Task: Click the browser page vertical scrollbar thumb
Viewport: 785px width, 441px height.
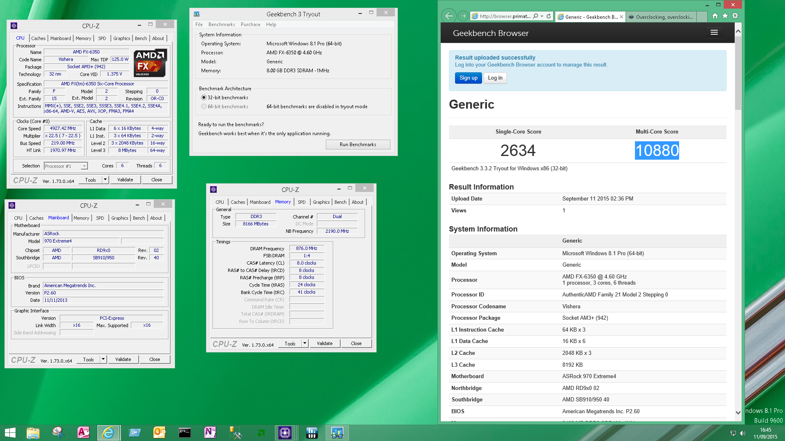Action: pos(738,73)
